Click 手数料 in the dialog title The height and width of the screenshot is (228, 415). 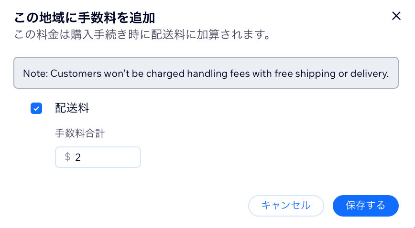pyautogui.click(x=102, y=18)
